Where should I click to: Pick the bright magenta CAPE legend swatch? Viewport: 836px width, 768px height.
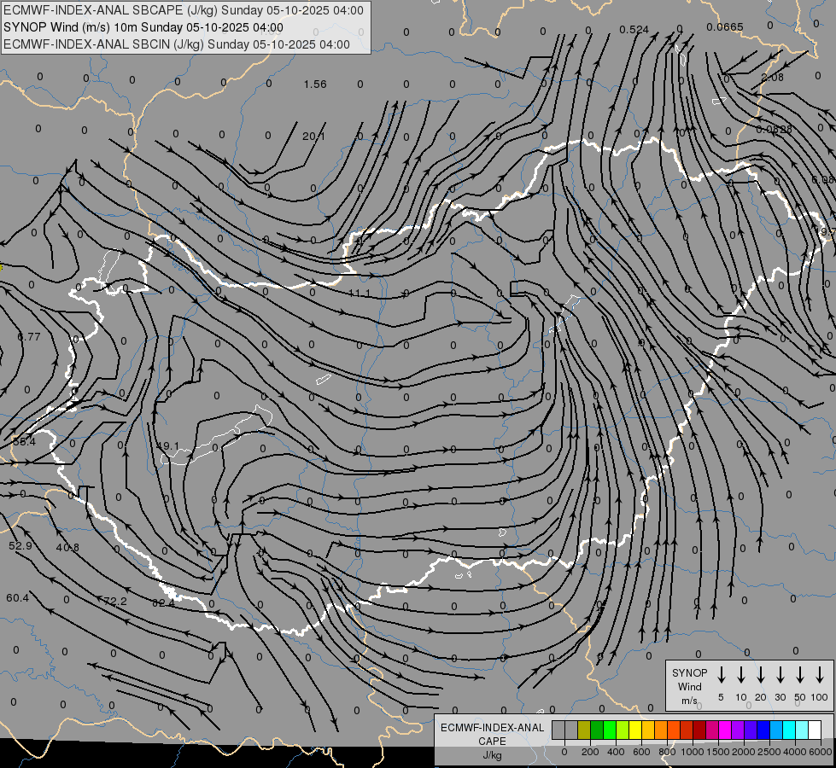726,730
